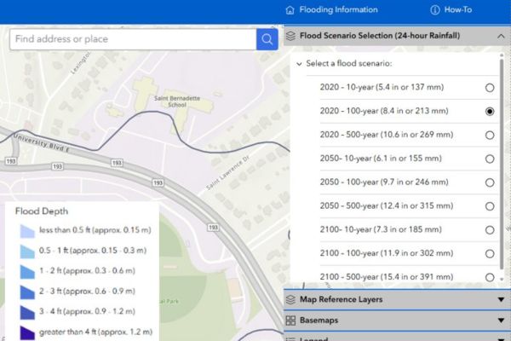The image size is (511, 341).
Task: Click the scenario list vertical scrollbar
Action: click(502, 163)
